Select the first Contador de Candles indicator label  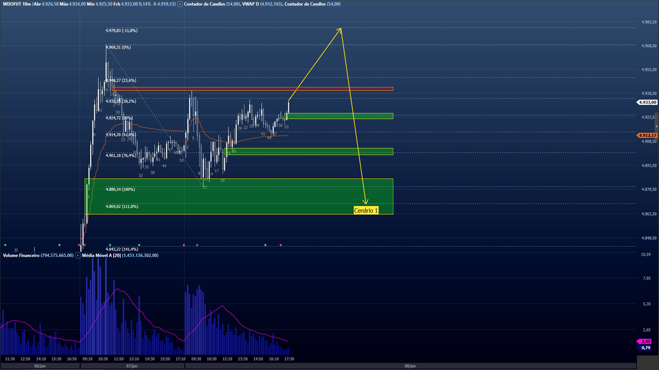tap(204, 4)
